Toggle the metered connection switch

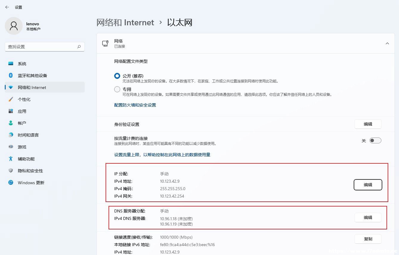[x=375, y=141]
